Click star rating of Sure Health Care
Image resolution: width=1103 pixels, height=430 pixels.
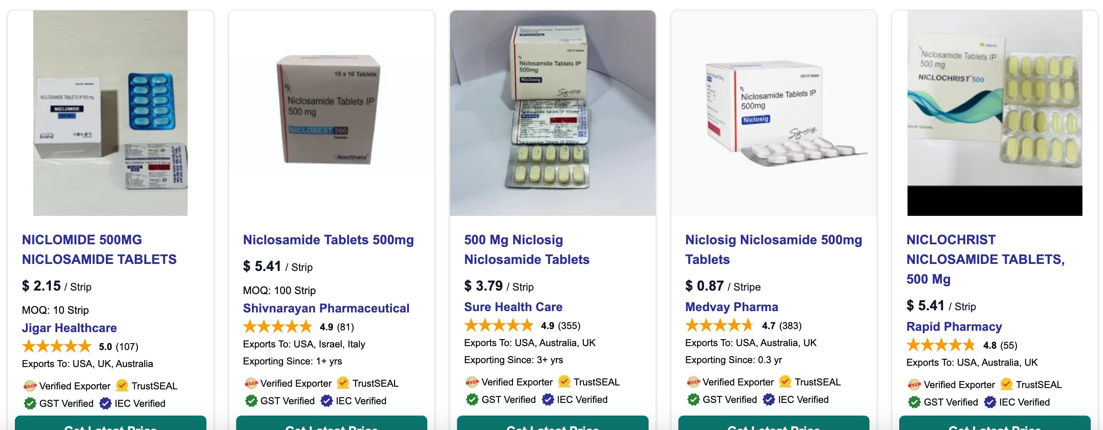[499, 326]
